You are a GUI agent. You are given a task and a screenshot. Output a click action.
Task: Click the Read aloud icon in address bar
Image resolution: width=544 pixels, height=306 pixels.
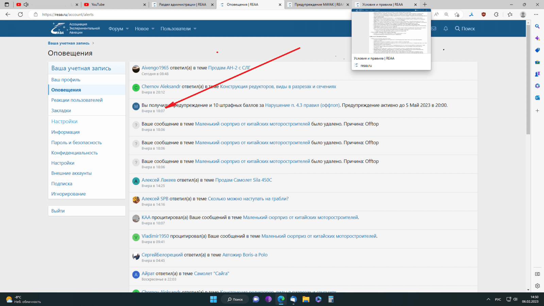coord(436,14)
